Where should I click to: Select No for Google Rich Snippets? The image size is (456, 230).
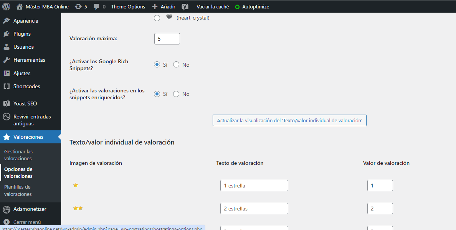176,64
